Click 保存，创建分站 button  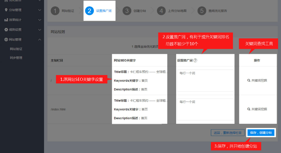(x=261, y=133)
